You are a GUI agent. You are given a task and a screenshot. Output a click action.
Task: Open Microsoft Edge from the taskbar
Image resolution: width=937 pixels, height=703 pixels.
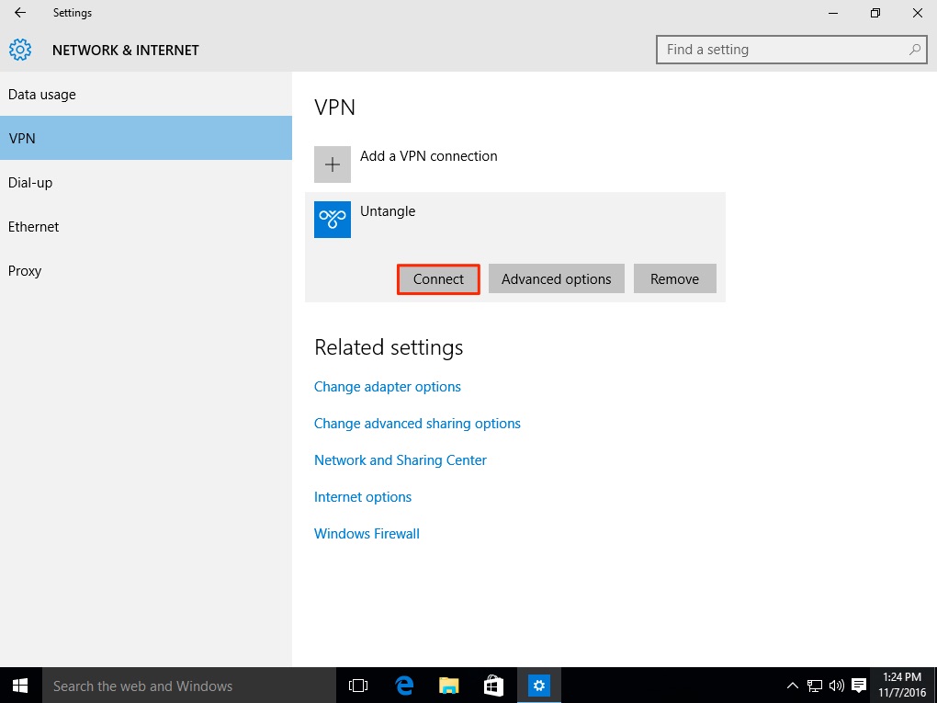404,686
